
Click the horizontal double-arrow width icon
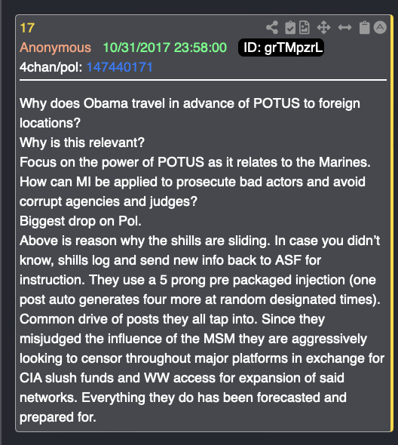click(344, 27)
